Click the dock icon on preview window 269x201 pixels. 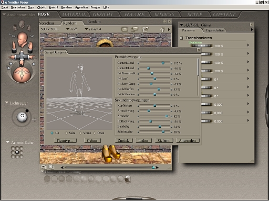pyautogui.click(x=164, y=21)
